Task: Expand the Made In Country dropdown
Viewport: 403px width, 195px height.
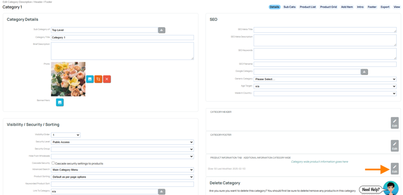Action: (325, 94)
